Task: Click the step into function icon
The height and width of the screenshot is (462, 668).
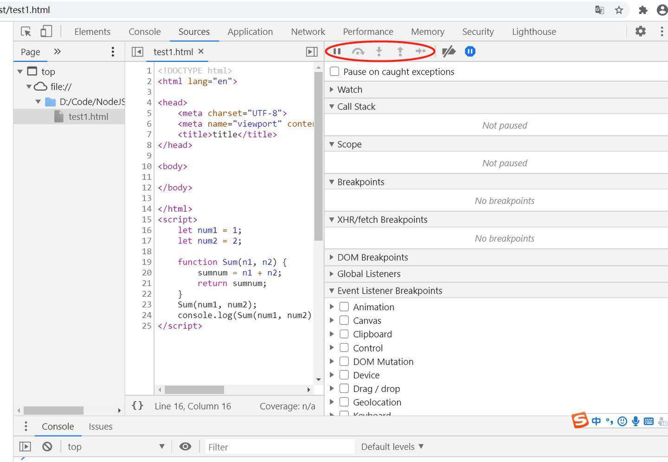Action: point(379,52)
